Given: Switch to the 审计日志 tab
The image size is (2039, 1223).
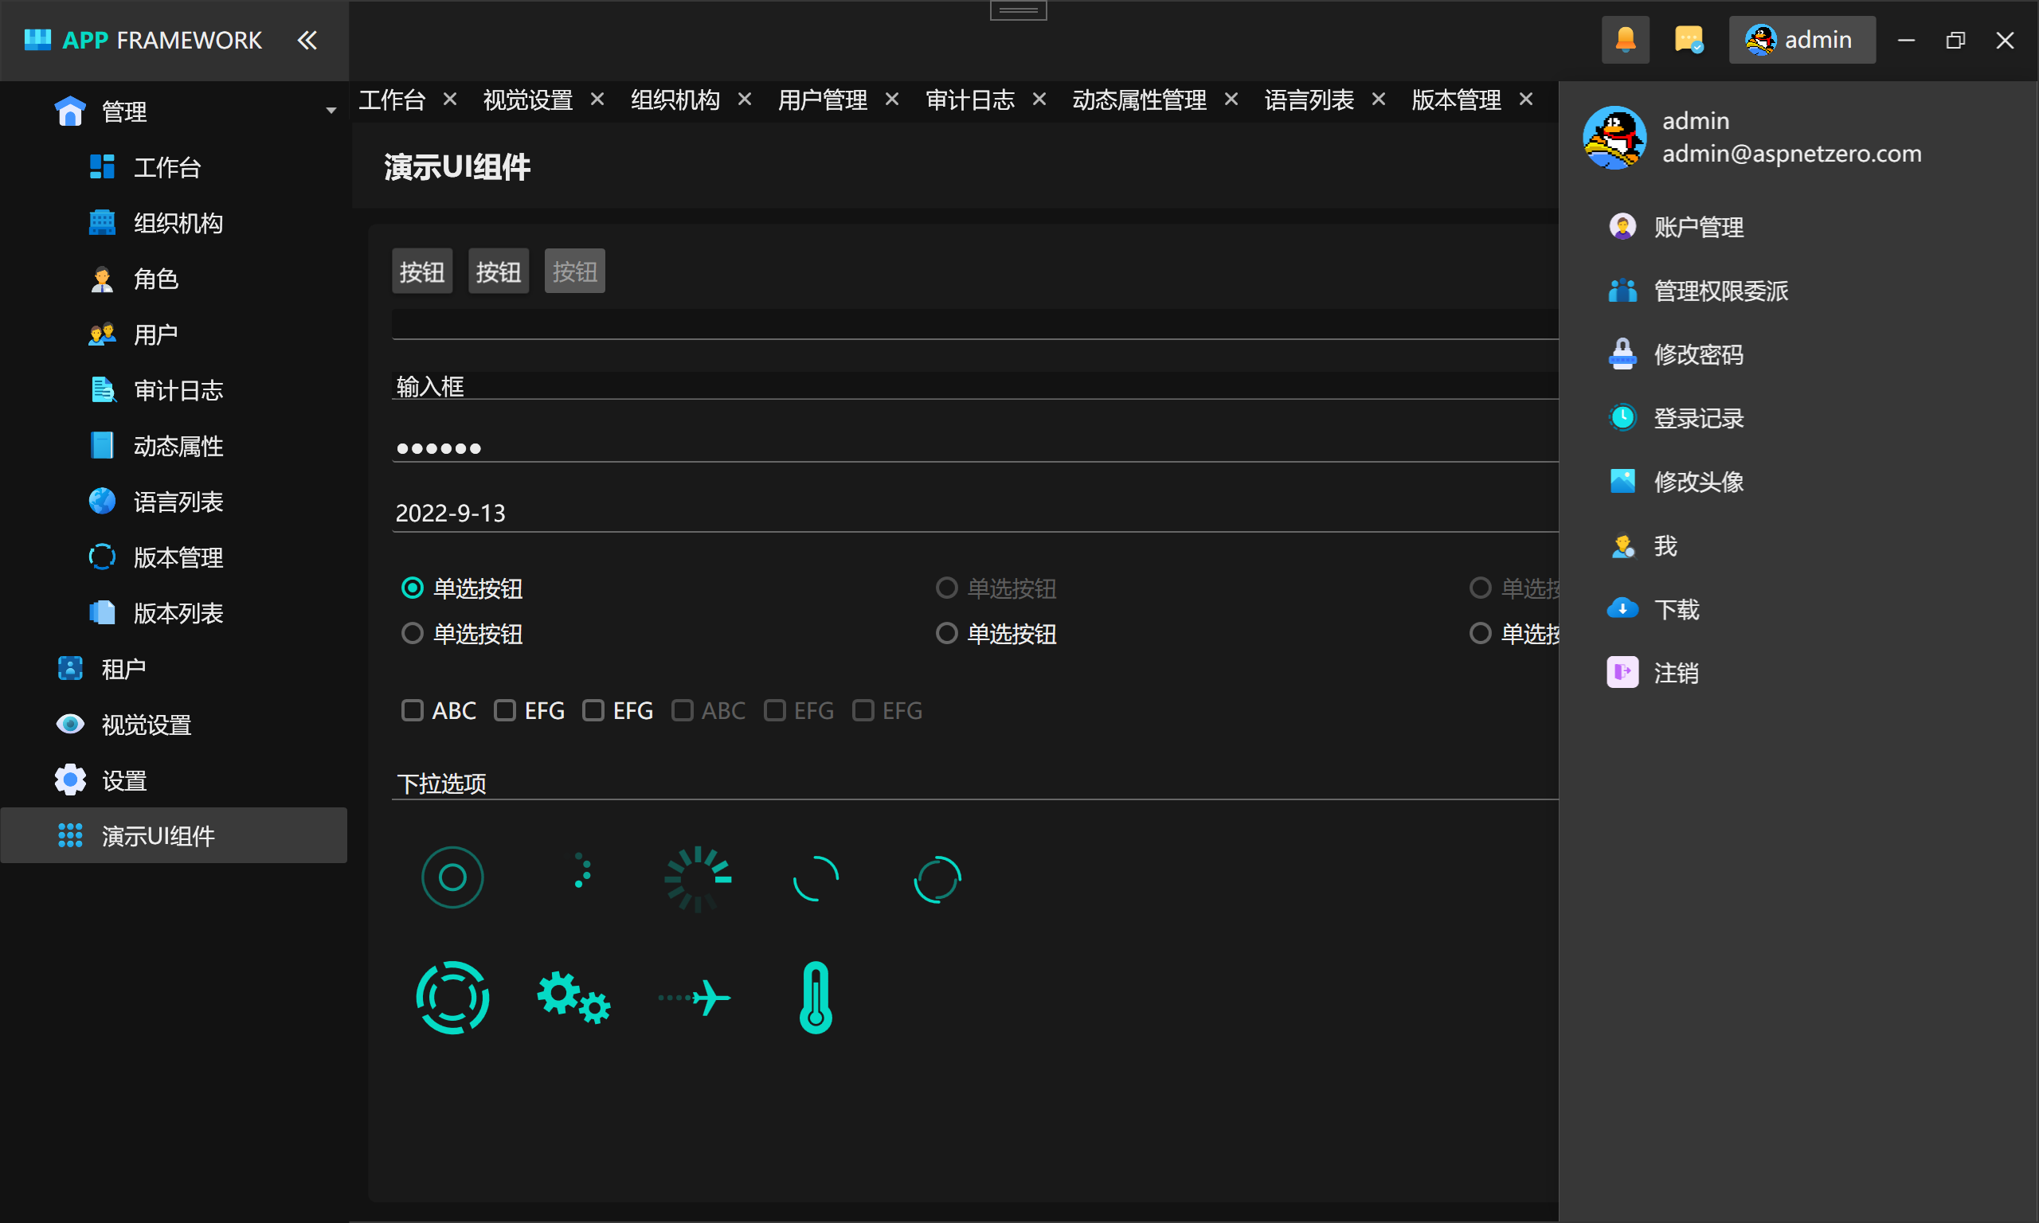Looking at the screenshot, I should point(969,100).
